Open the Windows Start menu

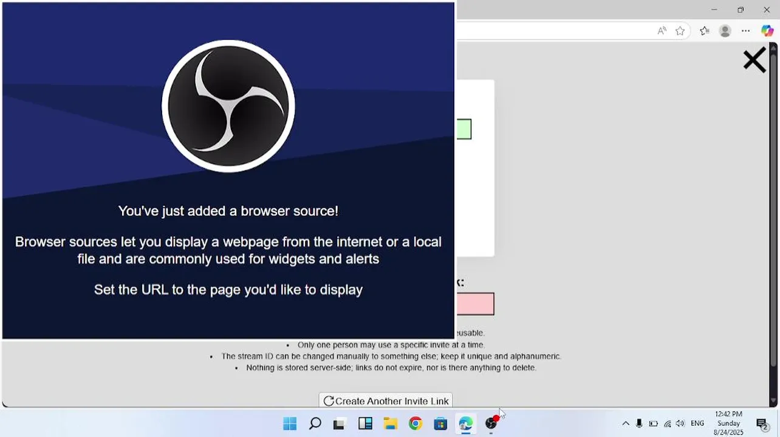(x=290, y=424)
